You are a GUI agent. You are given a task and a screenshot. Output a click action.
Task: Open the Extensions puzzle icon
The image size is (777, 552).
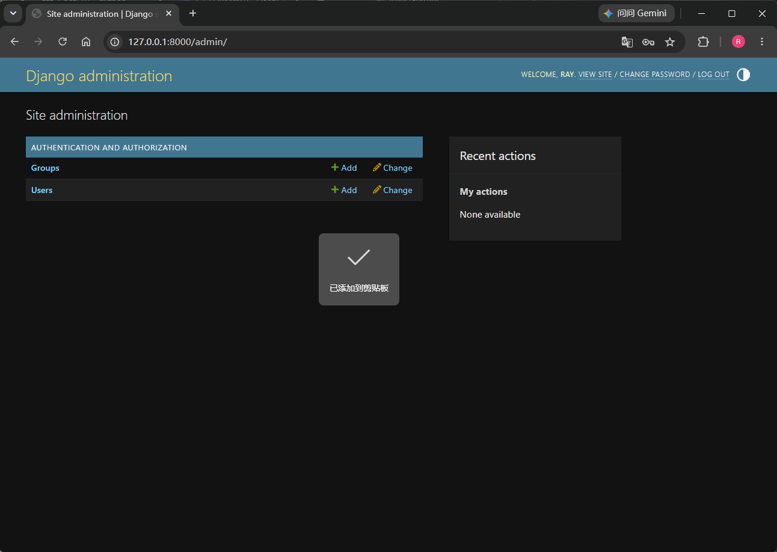[703, 41]
